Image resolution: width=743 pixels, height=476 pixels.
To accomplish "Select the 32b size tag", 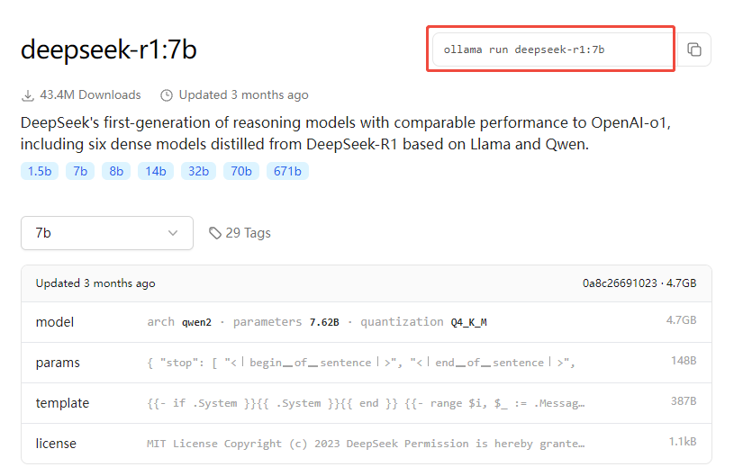I will tap(198, 171).
